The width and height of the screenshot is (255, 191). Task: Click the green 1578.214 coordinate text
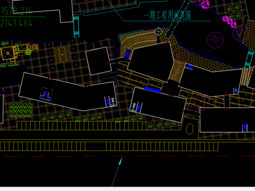pyautogui.click(x=16, y=11)
